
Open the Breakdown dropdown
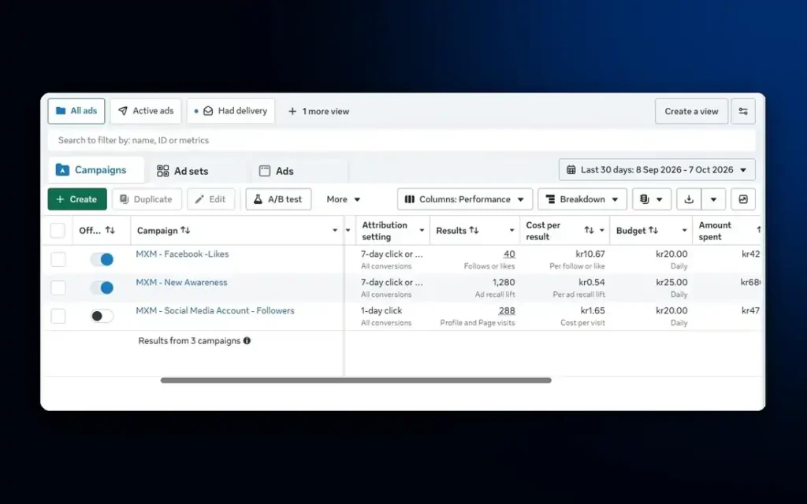[x=582, y=199]
